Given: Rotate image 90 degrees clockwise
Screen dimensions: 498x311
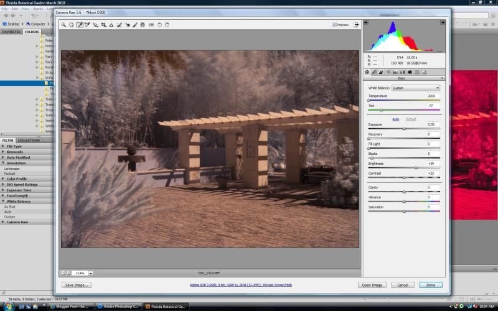Looking at the screenshot, I should pos(167,24).
